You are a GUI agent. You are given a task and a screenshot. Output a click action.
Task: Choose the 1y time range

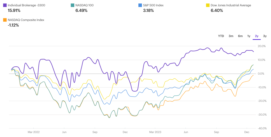click(x=249, y=36)
